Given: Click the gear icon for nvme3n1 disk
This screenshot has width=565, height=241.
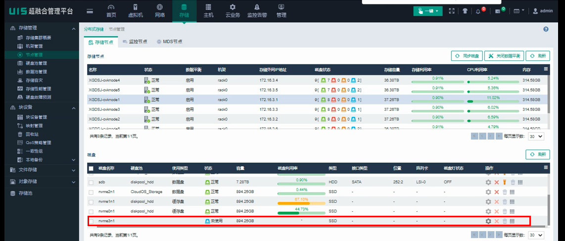Looking at the screenshot, I should tap(488, 221).
